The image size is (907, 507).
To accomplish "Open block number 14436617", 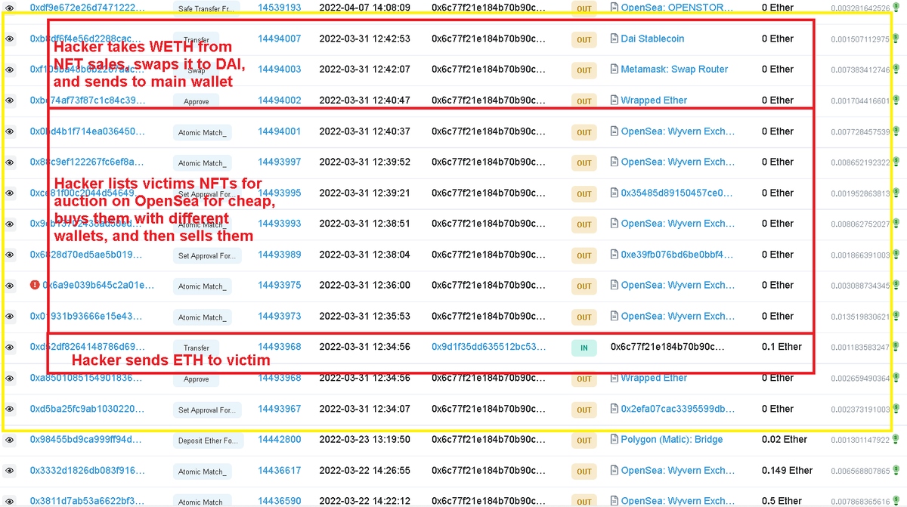I will [280, 471].
